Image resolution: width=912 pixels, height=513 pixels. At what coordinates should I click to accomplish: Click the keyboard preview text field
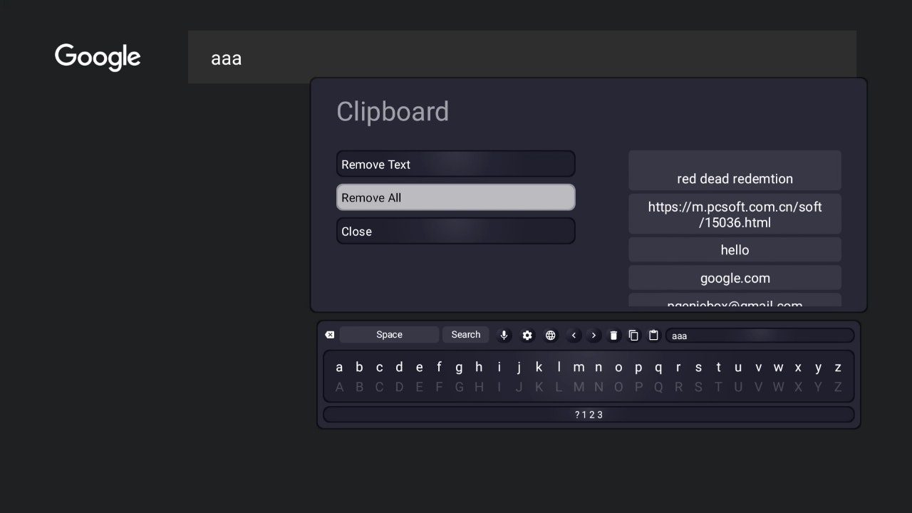click(760, 335)
